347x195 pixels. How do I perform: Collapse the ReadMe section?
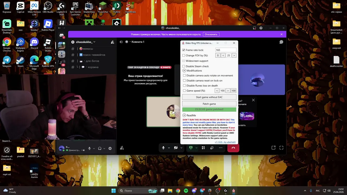click(184, 115)
